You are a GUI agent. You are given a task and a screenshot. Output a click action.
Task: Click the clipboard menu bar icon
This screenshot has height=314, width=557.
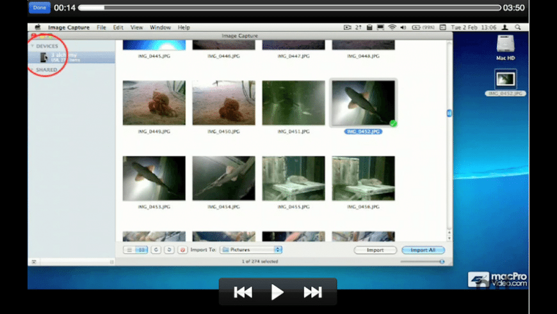tap(369, 28)
